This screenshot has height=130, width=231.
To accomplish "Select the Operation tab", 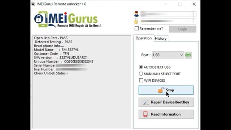I will tap(144, 38).
